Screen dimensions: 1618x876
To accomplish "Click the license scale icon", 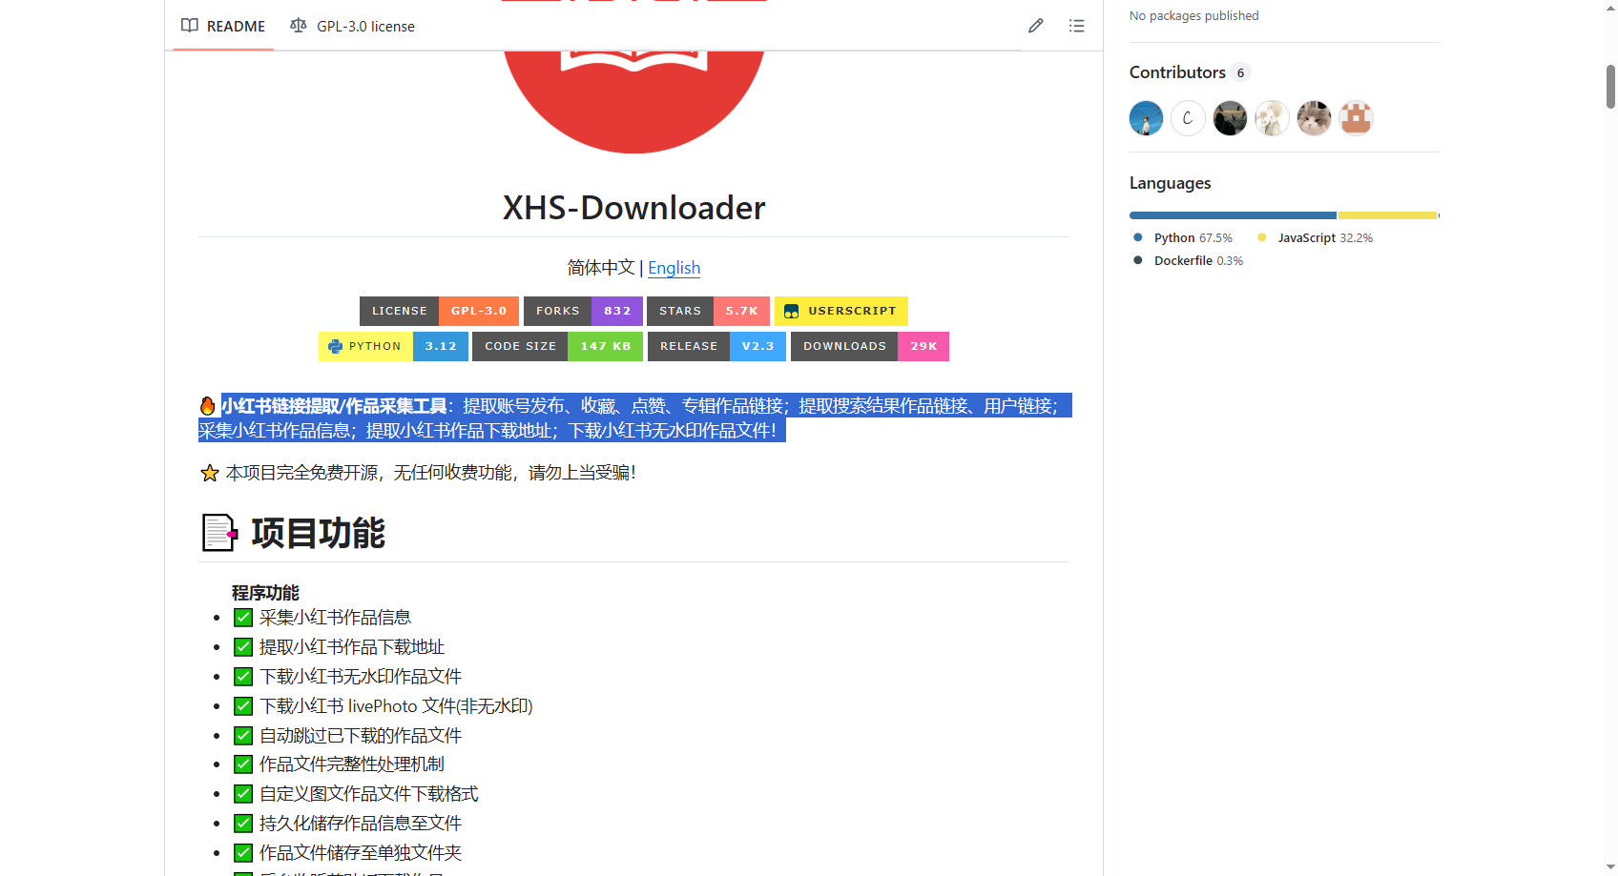I will tap(299, 26).
